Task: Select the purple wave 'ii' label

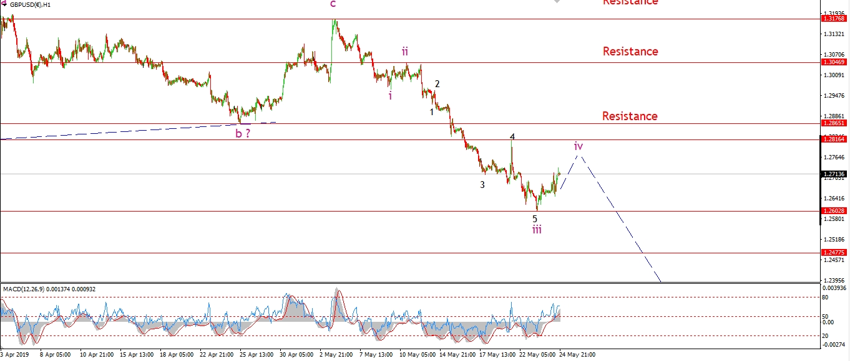Action: coord(405,51)
